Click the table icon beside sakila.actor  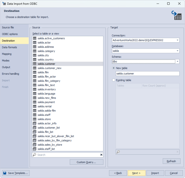34,43
